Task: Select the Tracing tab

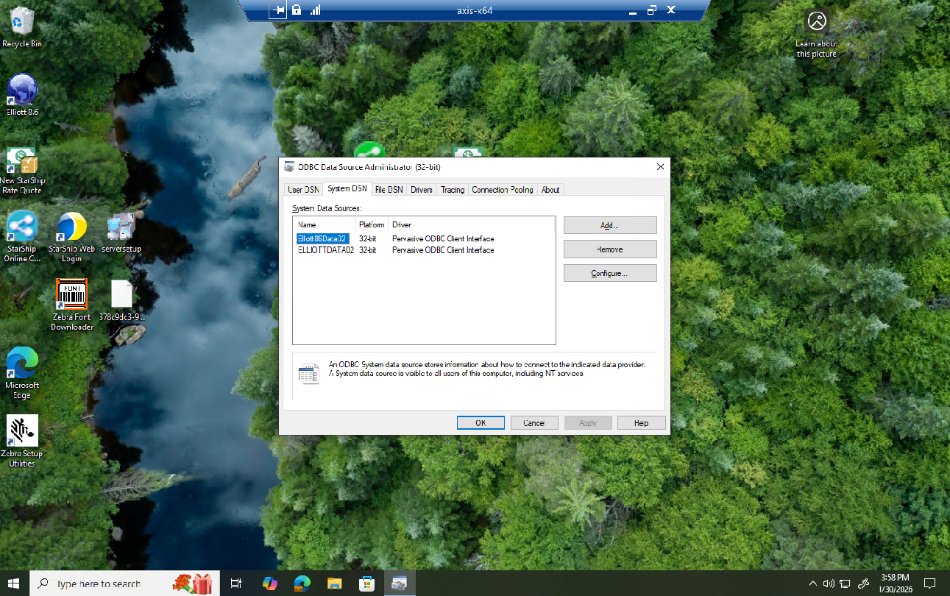Action: 453,190
